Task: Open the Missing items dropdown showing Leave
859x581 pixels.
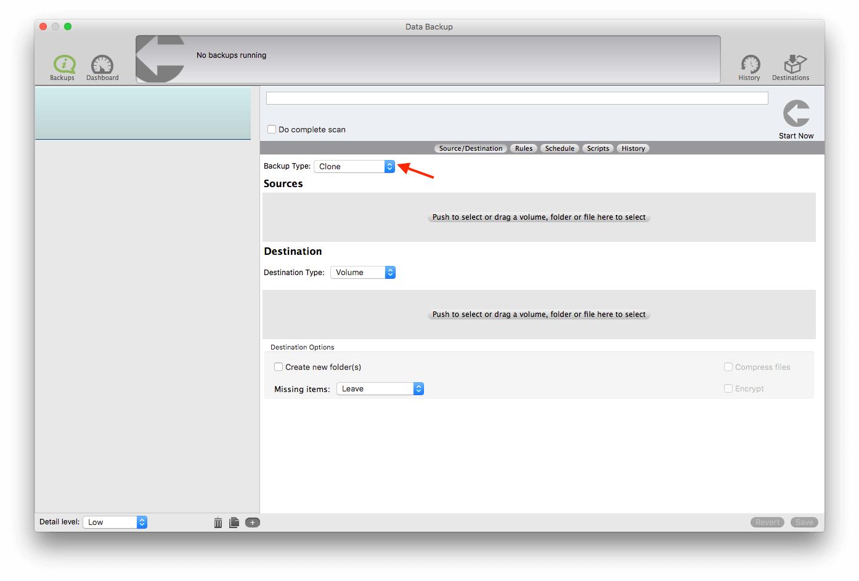Action: click(380, 388)
